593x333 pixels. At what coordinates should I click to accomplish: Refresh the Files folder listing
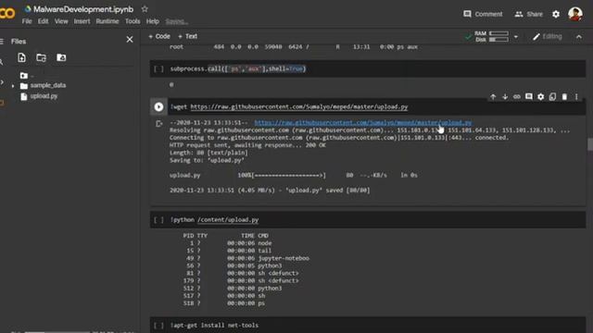41,57
